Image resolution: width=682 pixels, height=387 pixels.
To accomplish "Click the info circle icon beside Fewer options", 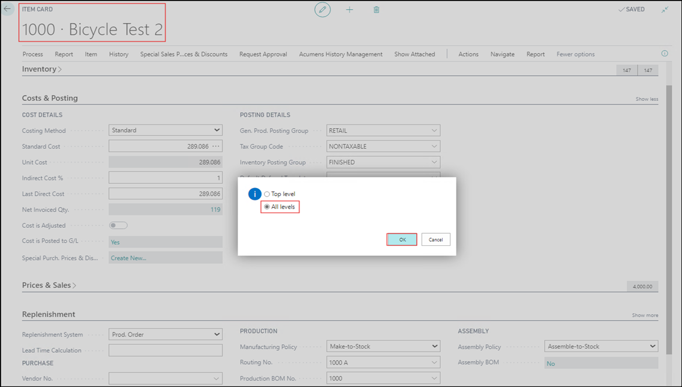I will tap(665, 53).
